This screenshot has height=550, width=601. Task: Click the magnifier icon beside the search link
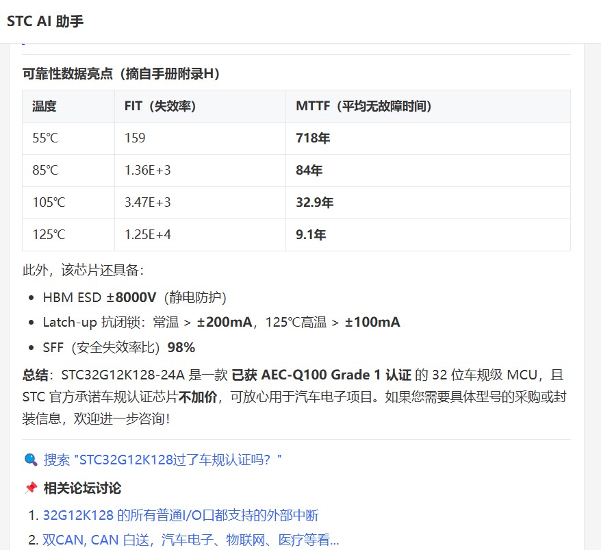pyautogui.click(x=31, y=460)
